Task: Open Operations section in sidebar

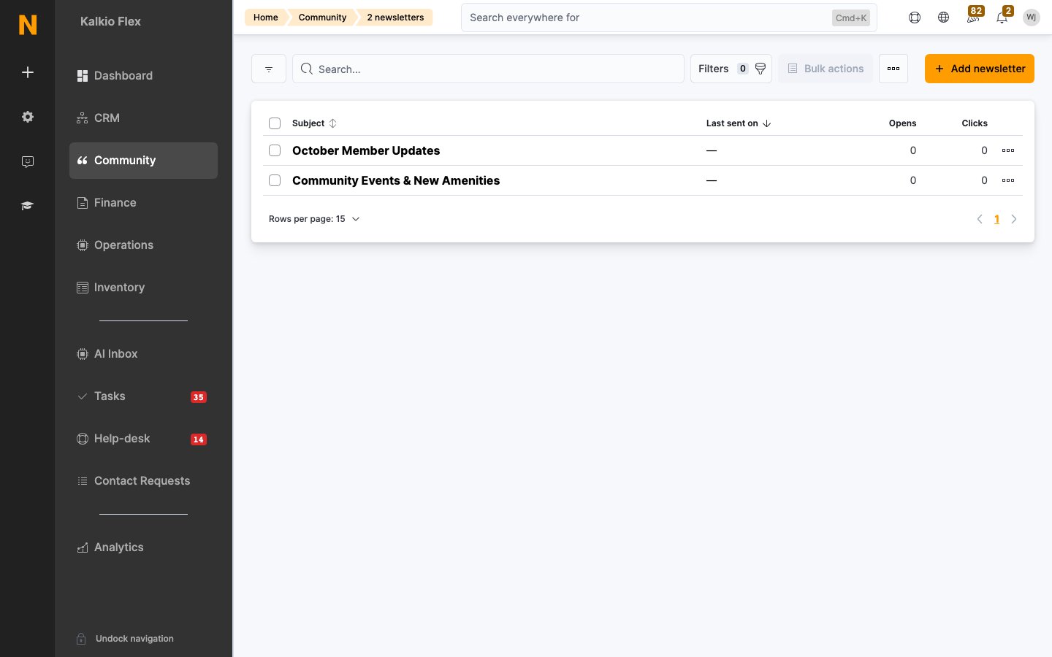Action: pos(143,245)
